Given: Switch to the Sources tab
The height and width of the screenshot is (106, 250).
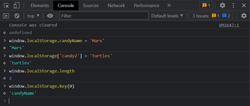Looking at the screenshot, I should coord(91,6).
